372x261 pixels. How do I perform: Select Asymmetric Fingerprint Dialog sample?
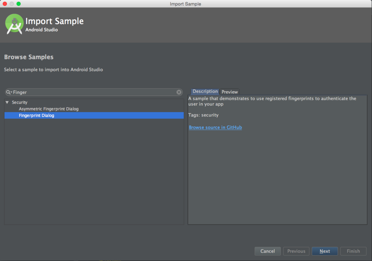94,109
